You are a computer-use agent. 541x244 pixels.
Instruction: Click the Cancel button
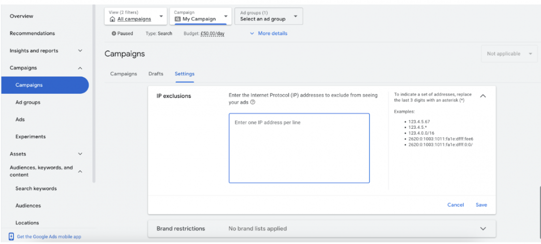pyautogui.click(x=455, y=204)
